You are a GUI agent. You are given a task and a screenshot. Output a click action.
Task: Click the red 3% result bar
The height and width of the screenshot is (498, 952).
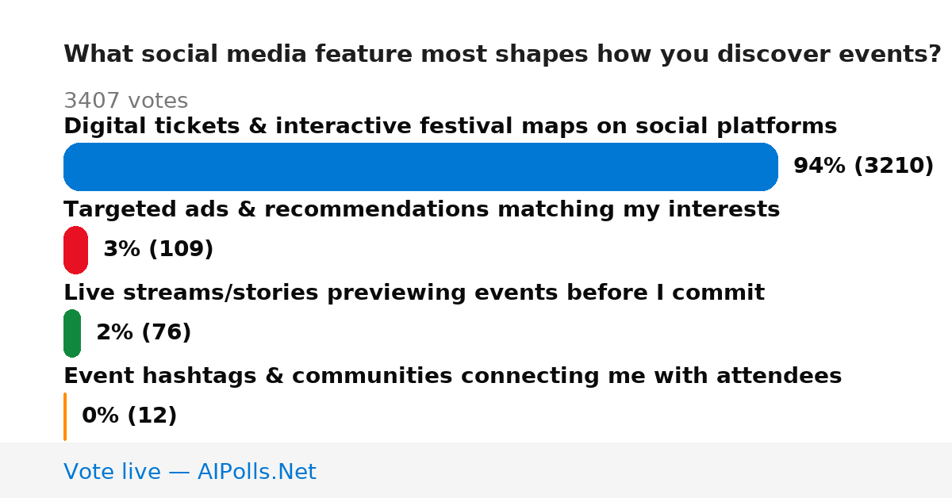point(75,250)
